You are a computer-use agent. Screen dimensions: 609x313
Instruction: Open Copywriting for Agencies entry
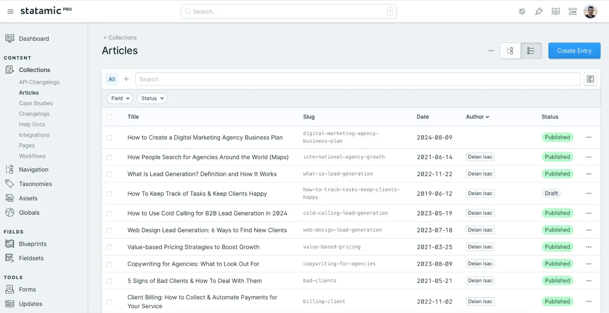click(193, 264)
